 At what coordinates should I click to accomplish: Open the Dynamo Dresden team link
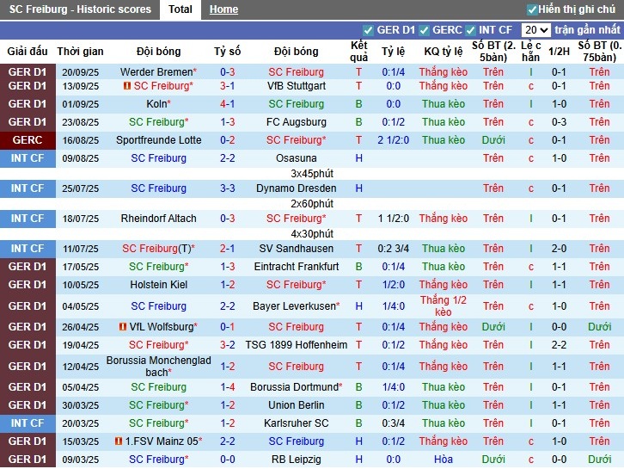click(296, 188)
